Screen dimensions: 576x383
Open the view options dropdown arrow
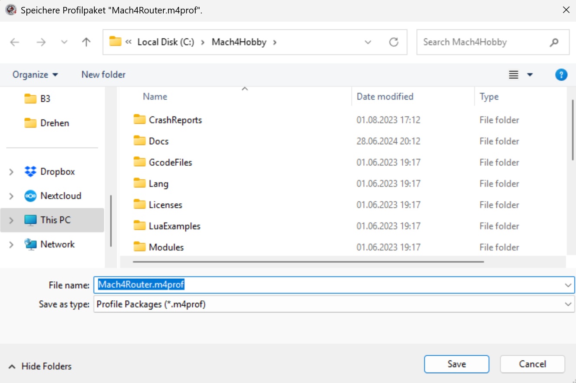[x=530, y=75]
